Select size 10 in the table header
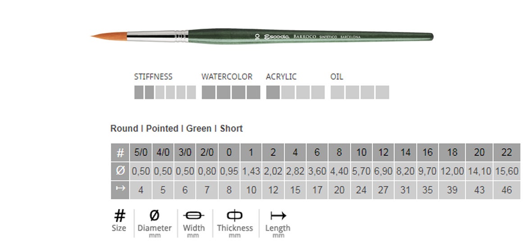Image resolution: width=526 pixels, height=251 pixels. [x=361, y=153]
